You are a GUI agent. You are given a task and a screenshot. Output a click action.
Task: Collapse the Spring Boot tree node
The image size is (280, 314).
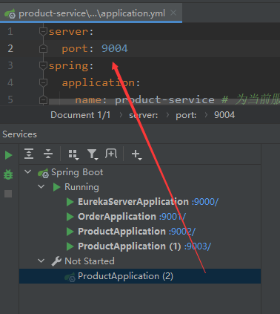(x=28, y=171)
